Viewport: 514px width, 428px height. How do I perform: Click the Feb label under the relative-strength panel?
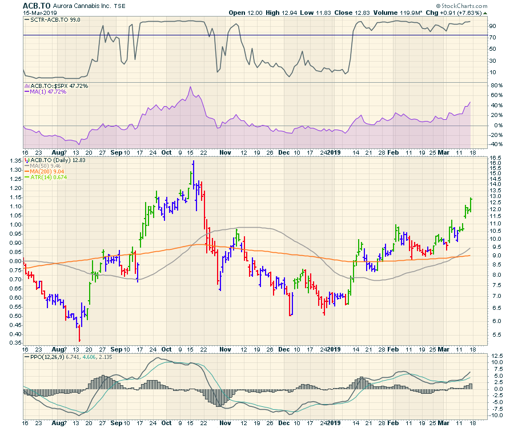coord(393,153)
